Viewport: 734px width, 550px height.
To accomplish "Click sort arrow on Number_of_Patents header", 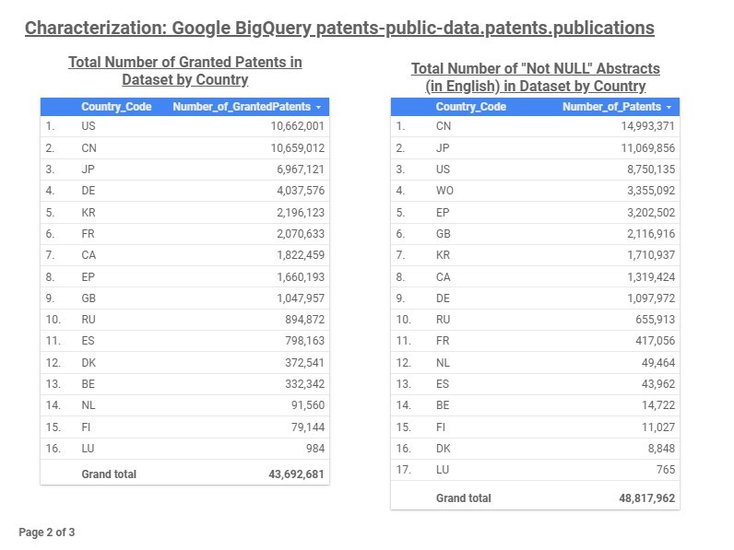I will click(x=669, y=107).
